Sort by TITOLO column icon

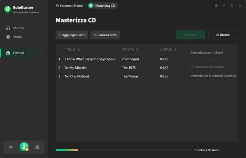[x=78, y=50]
